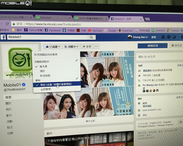Image resolution: width=183 pixels, height=146 pixels.
Task: Click Mobile01 blue verified badge
Action: 24,85
